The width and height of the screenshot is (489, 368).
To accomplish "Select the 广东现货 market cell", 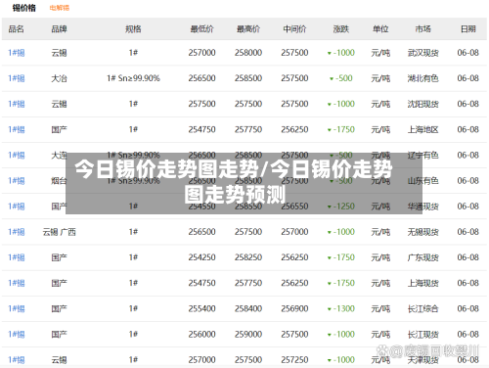I will point(422,257).
